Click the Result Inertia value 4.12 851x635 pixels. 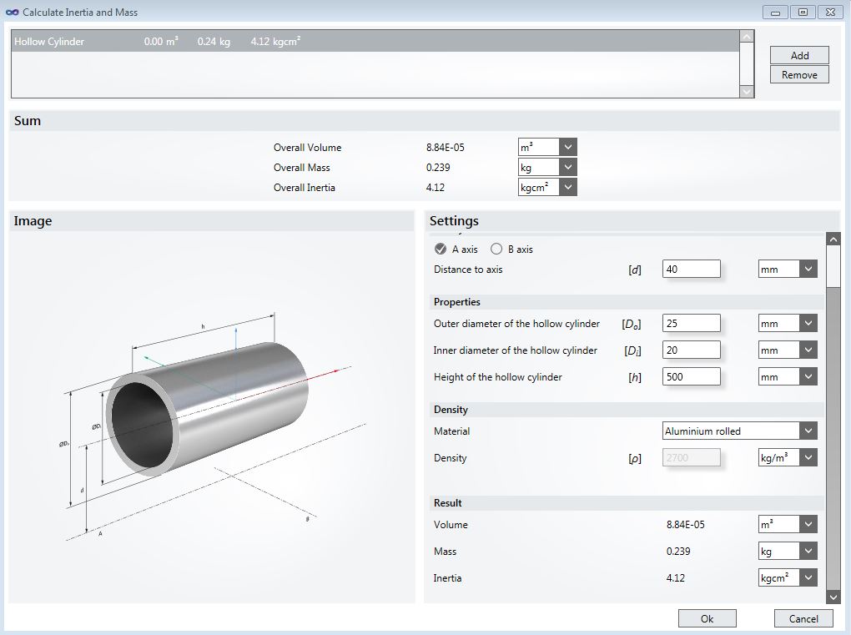[x=676, y=578]
